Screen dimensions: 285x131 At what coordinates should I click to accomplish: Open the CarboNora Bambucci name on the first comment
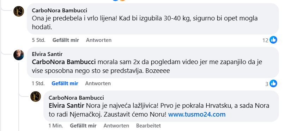click(60, 11)
